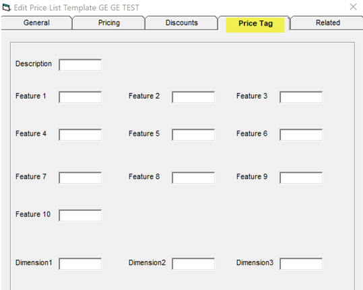Click inside the Feature 4 field
363x290 pixels.
click(x=80, y=135)
